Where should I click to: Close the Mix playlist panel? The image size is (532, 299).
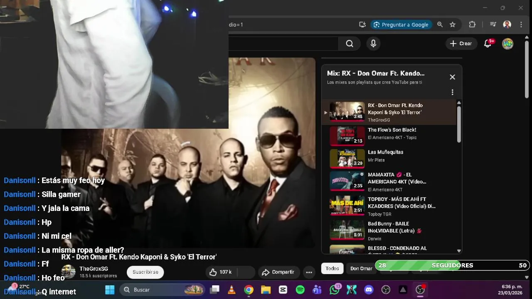(453, 77)
